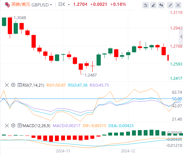Expand MACD panel with plus box
The image size is (183, 155).
(20, 125)
